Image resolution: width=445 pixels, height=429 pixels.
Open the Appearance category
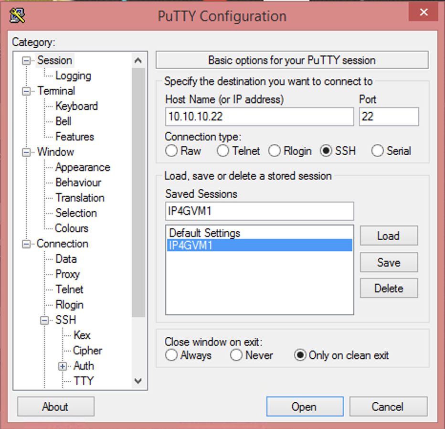(x=83, y=167)
